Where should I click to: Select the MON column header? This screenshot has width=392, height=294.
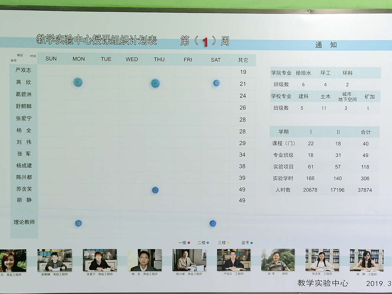[x=78, y=59]
